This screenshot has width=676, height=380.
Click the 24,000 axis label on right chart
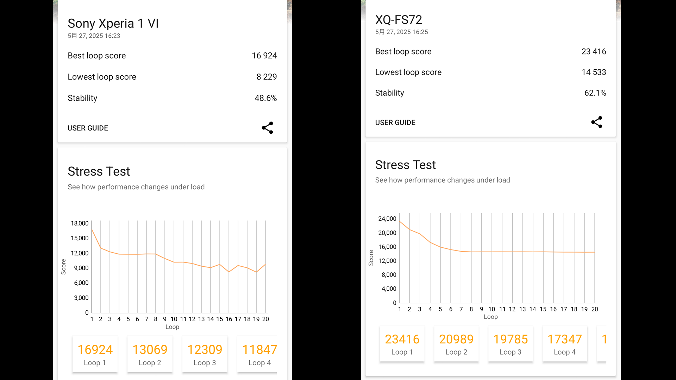click(387, 219)
